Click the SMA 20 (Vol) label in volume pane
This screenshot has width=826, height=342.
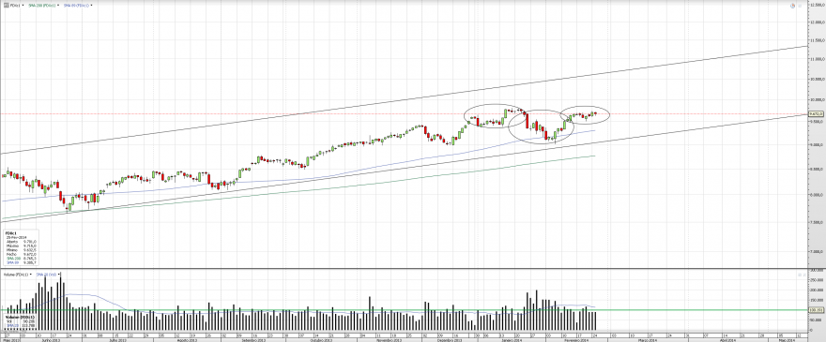point(46,275)
